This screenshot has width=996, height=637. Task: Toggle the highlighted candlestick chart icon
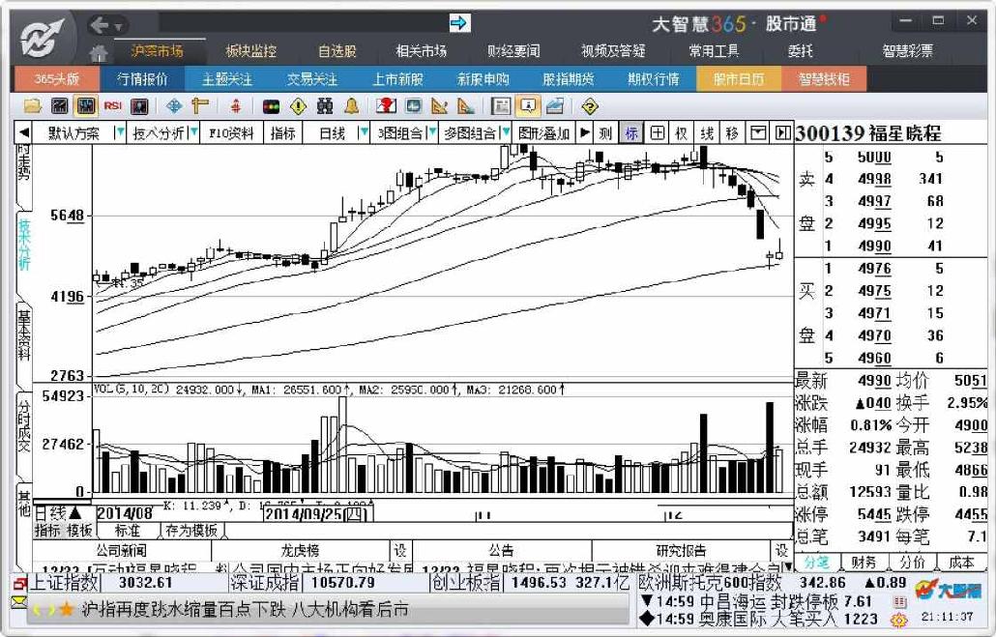coord(86,106)
